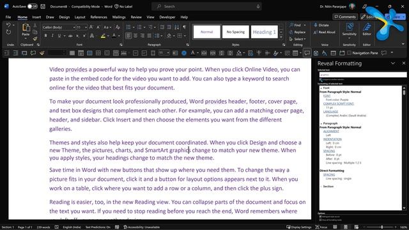Click the text highlight color button
Screen dimensions: 409x230
[103, 36]
